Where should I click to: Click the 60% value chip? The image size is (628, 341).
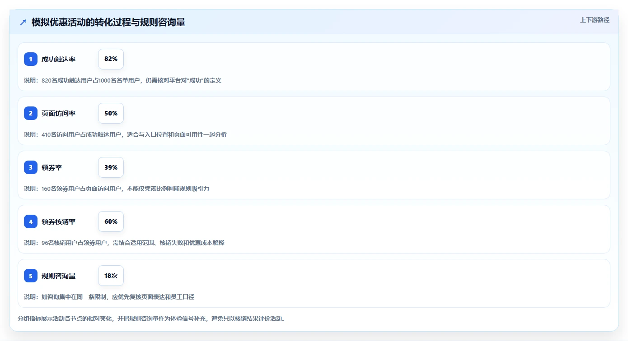[x=111, y=221]
